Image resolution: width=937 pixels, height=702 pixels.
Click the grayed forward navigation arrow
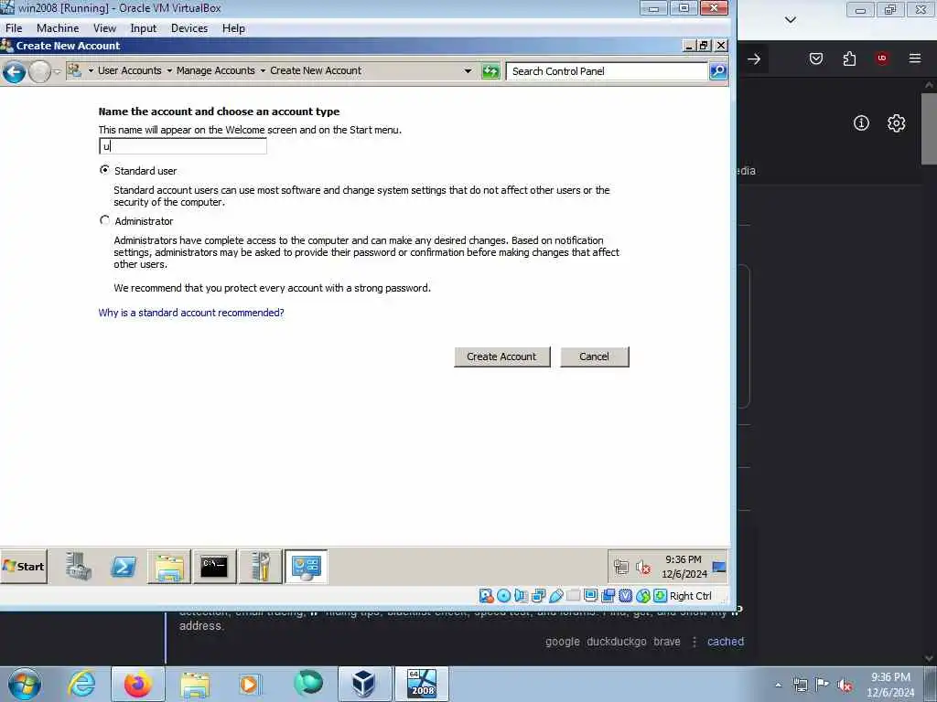coord(39,72)
